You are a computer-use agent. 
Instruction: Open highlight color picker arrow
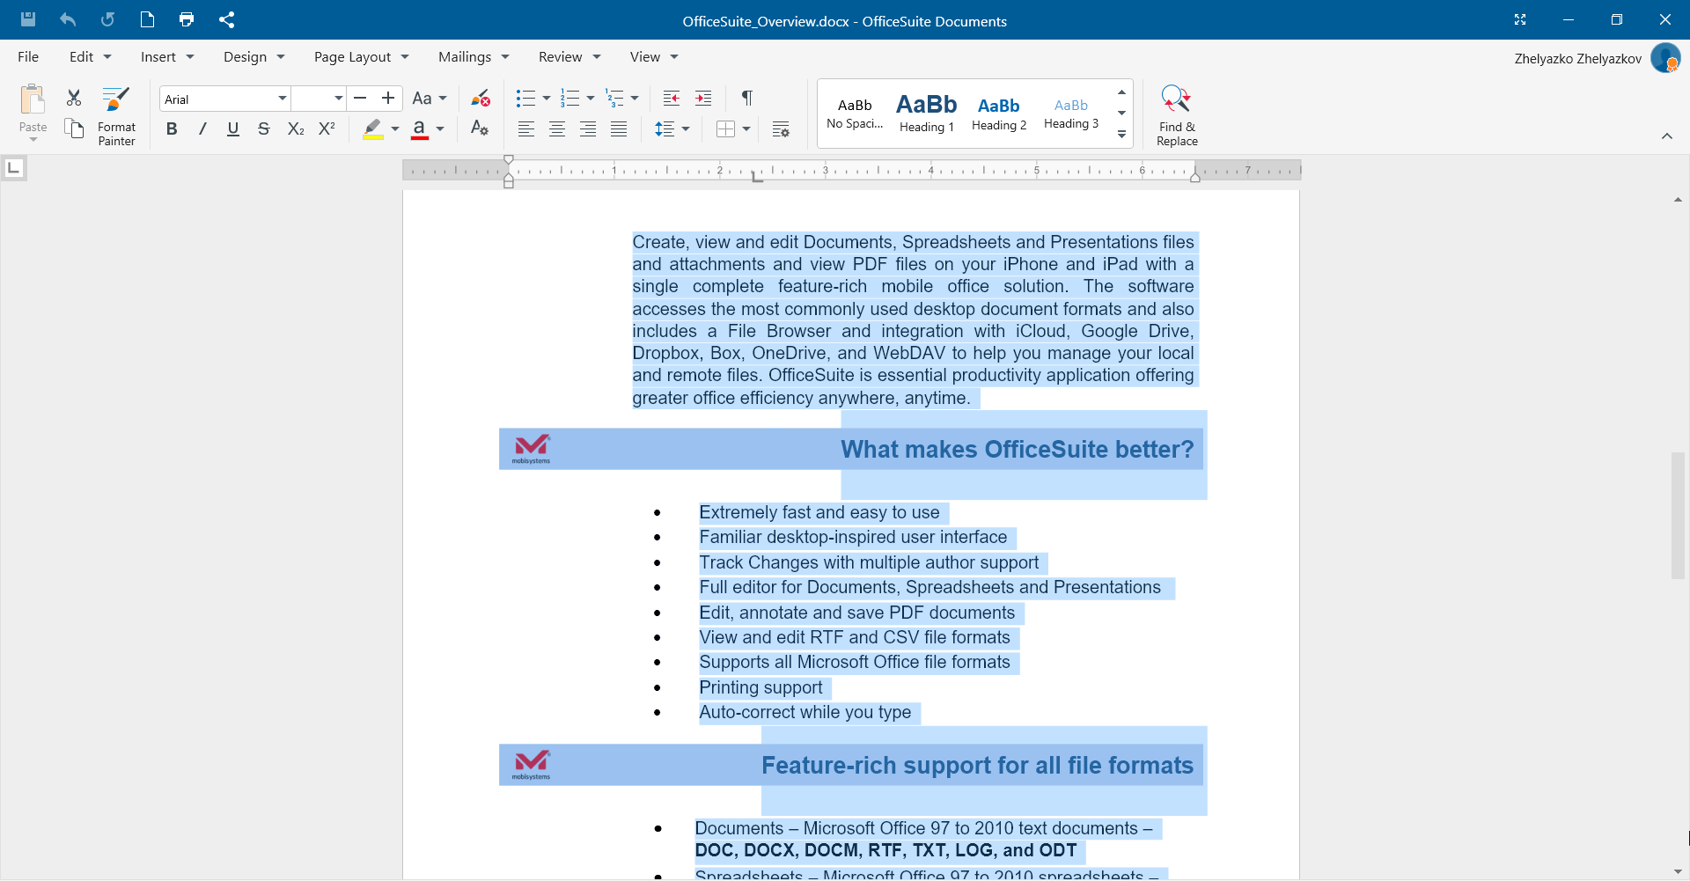coord(395,129)
